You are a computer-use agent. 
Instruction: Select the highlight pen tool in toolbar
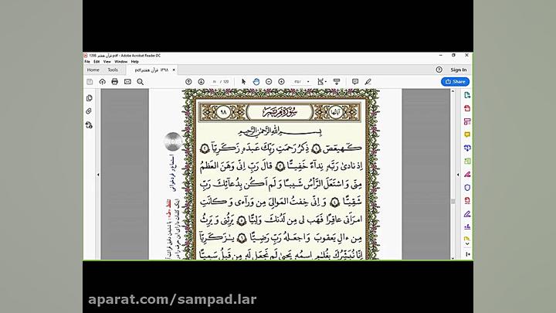(x=368, y=82)
